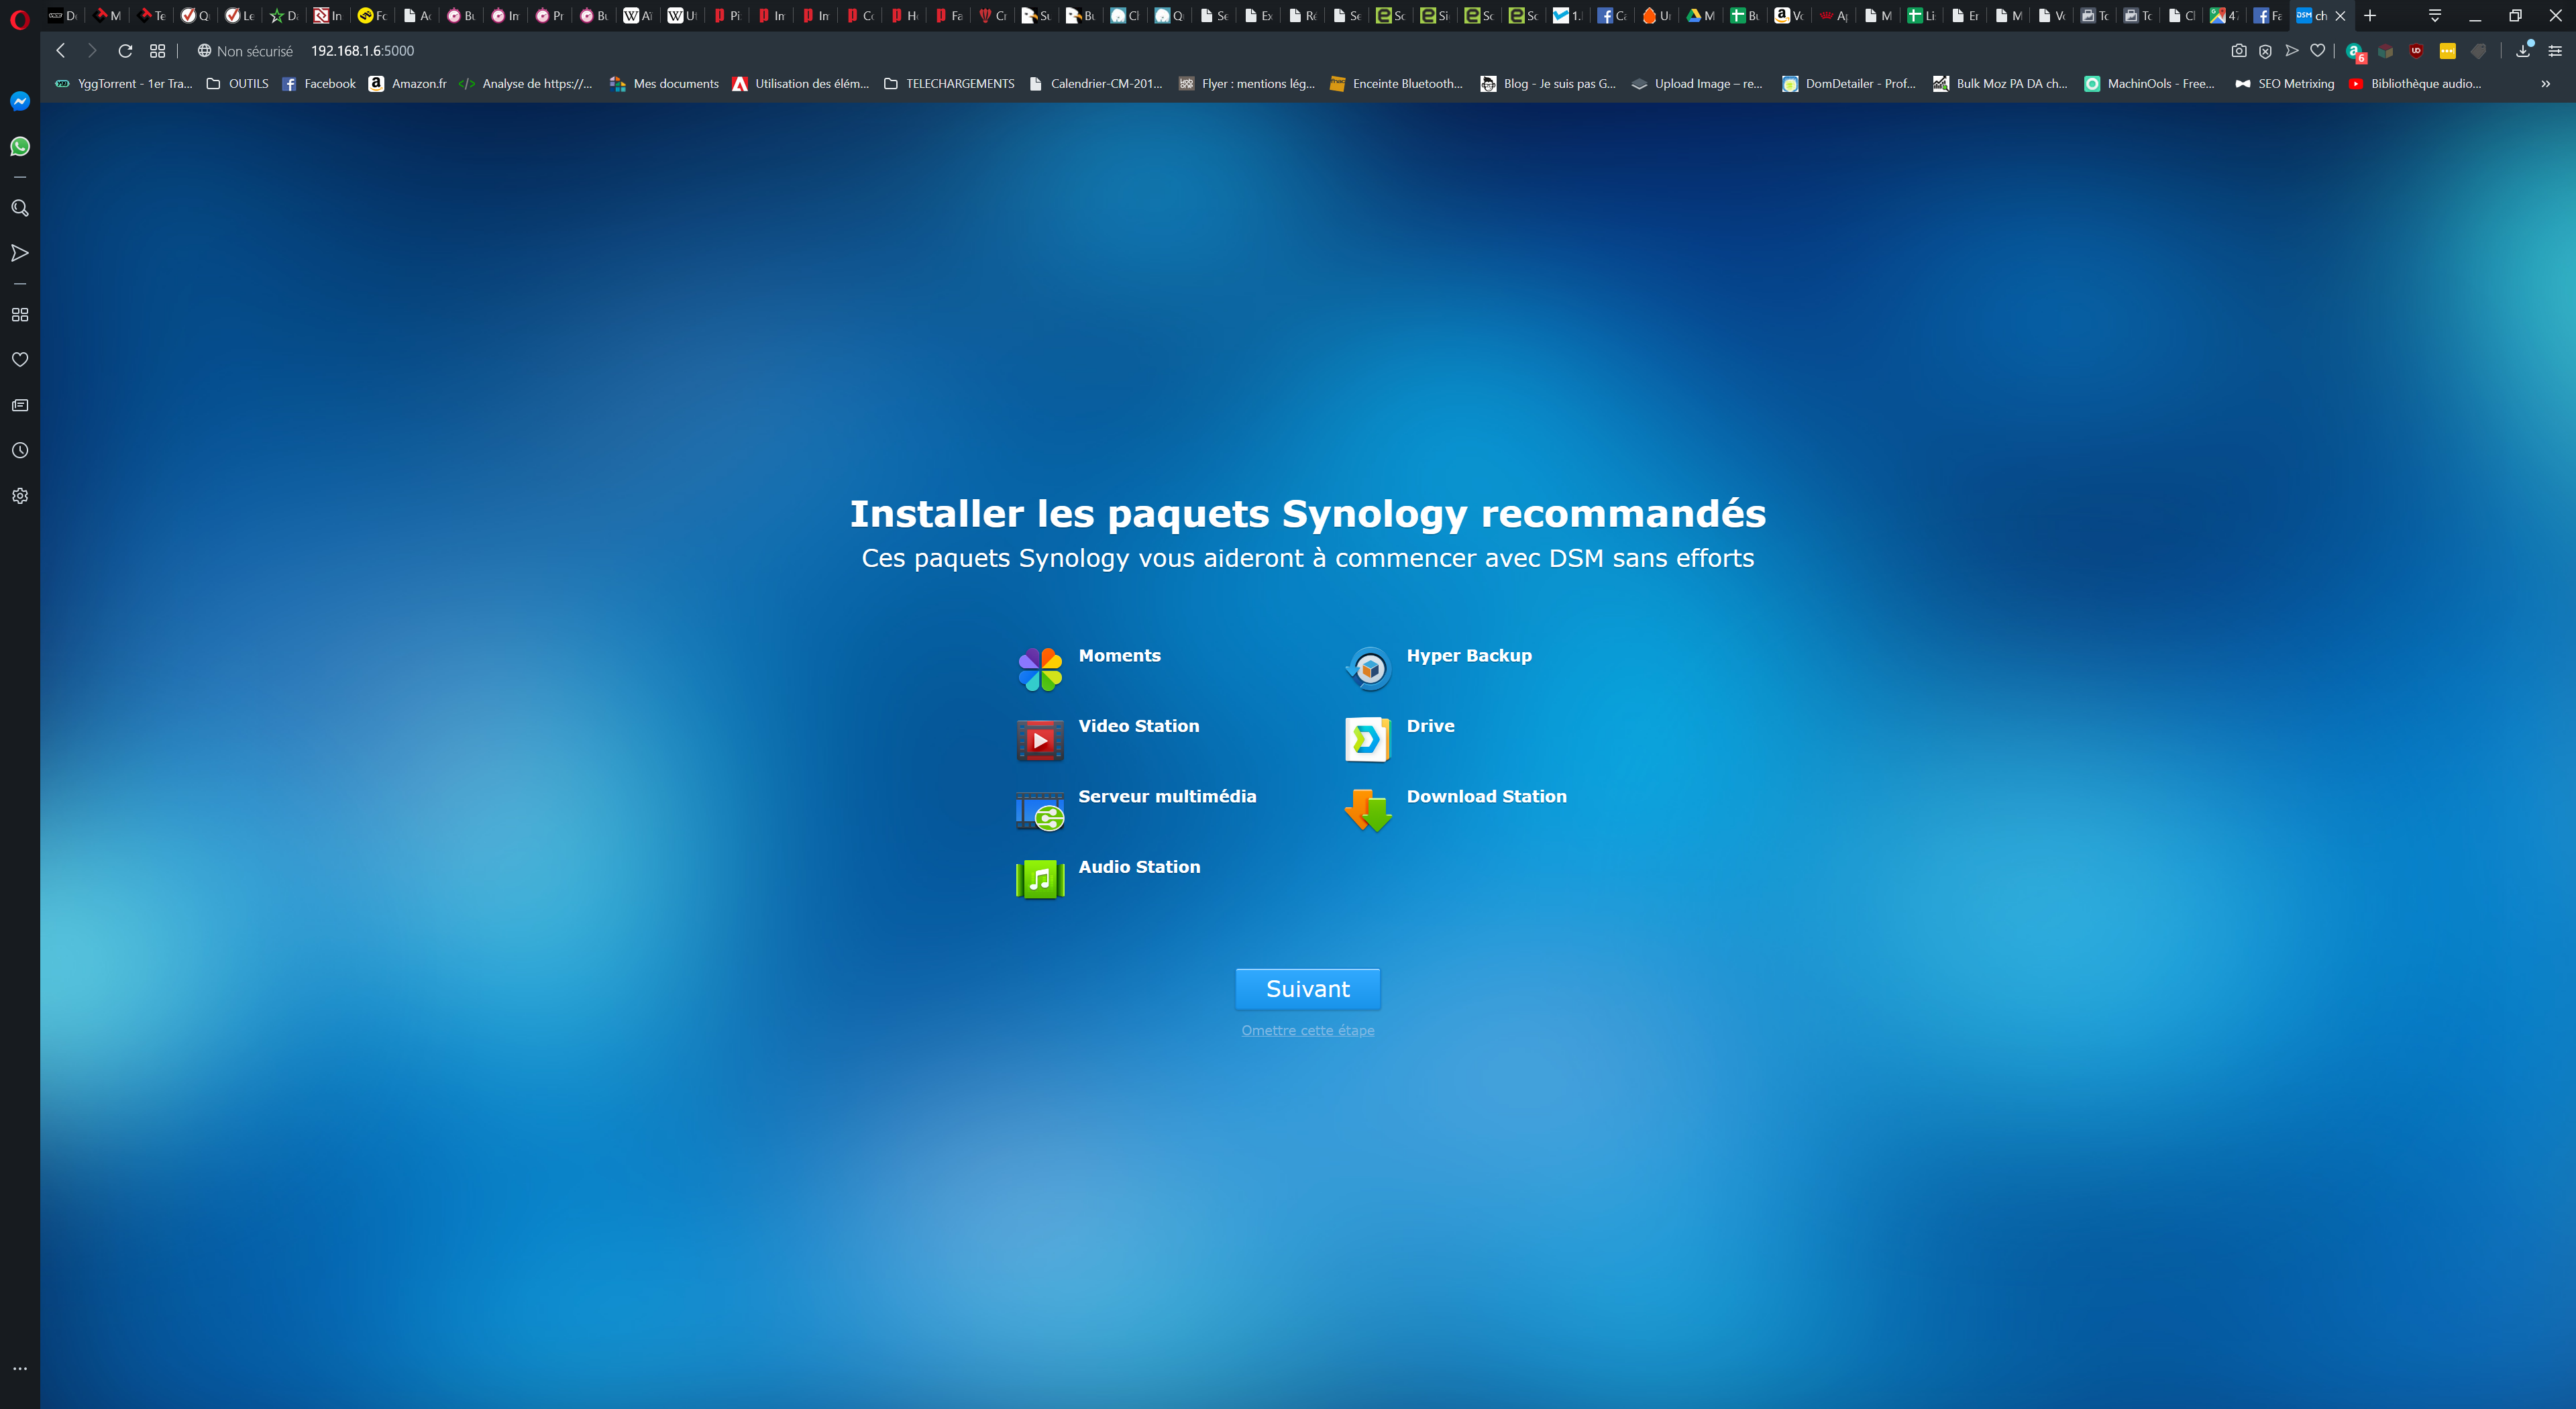The width and height of the screenshot is (2576, 1409).
Task: Open WhatsApp in Opera sidebar
Action: point(20,147)
